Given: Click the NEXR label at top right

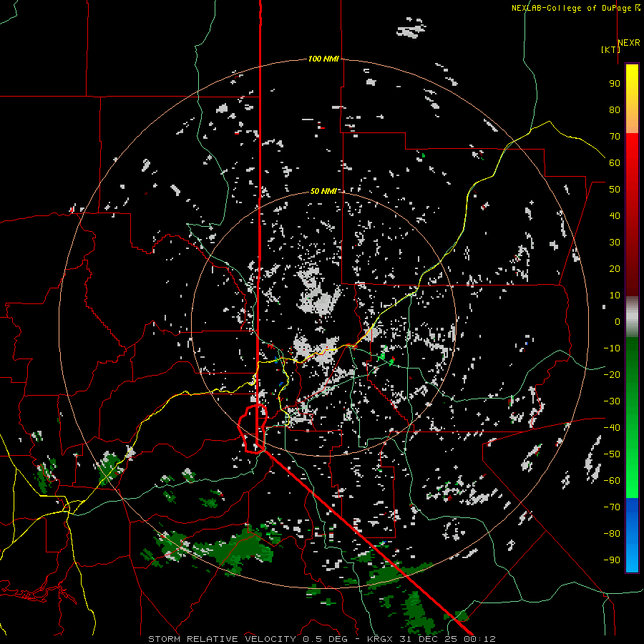Looking at the screenshot, I should pyautogui.click(x=629, y=43).
